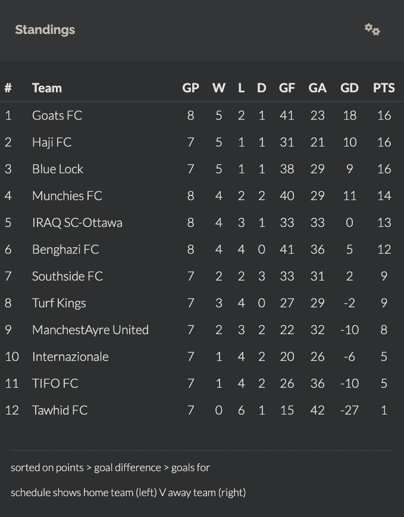Open the Haji FC team link

pyautogui.click(x=52, y=142)
